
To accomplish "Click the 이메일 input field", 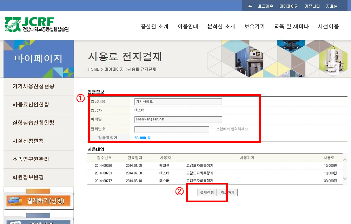I will [x=178, y=119].
